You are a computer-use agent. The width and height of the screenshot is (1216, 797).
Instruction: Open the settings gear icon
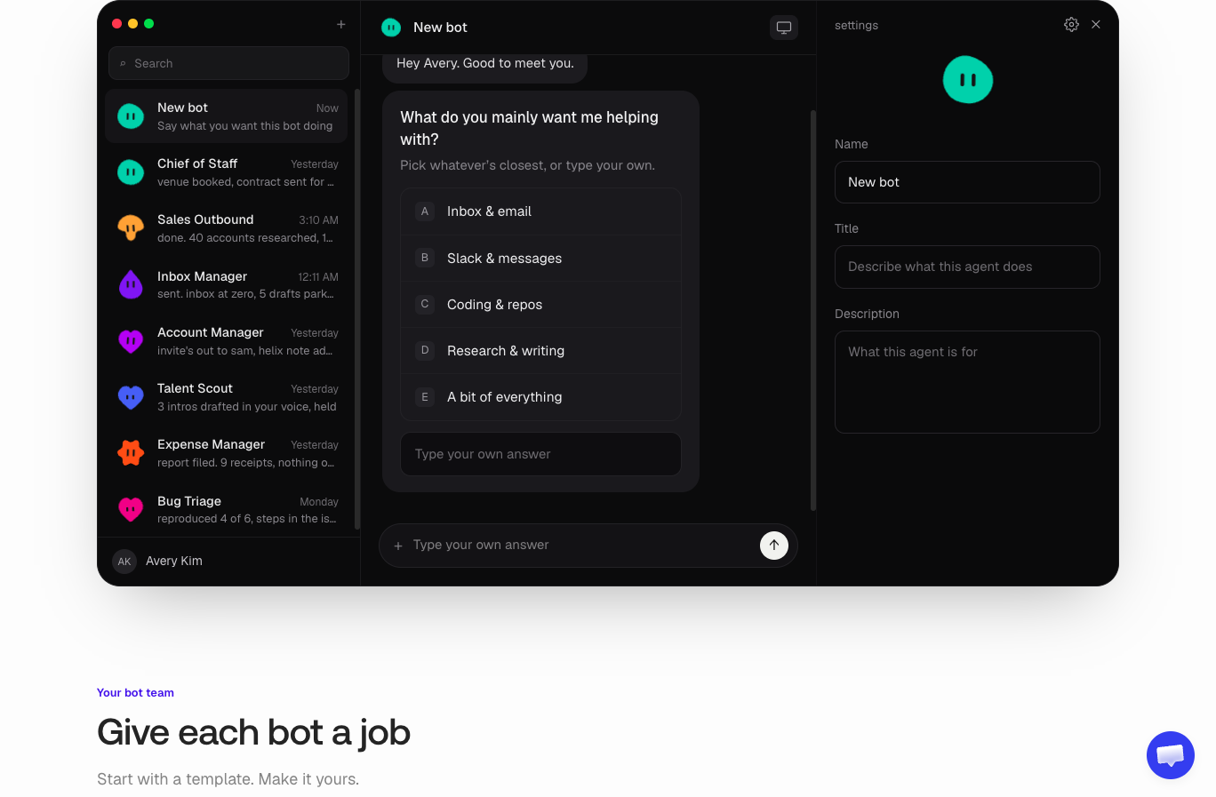click(1071, 25)
